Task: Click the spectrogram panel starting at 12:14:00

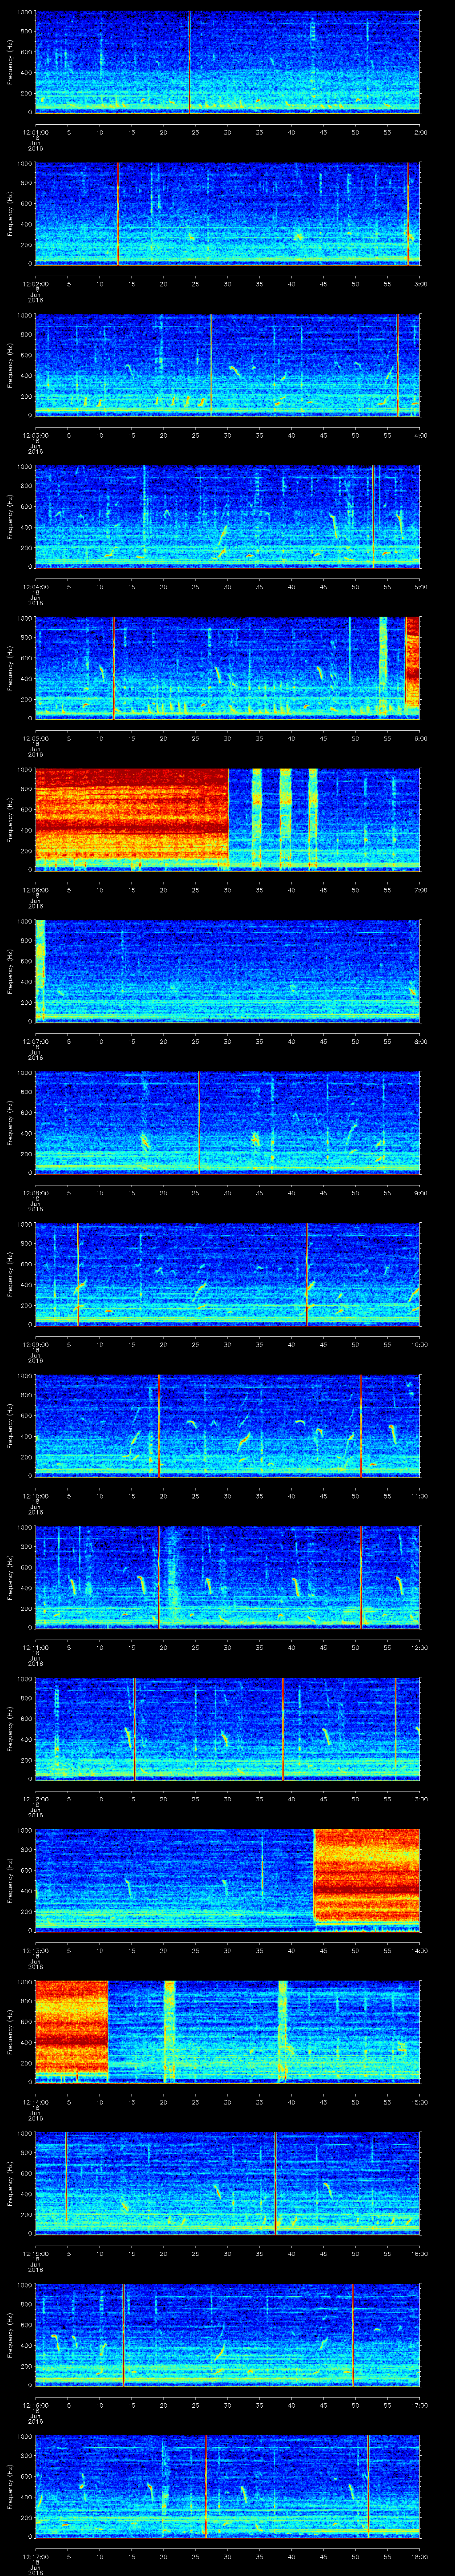Action: tap(228, 2032)
